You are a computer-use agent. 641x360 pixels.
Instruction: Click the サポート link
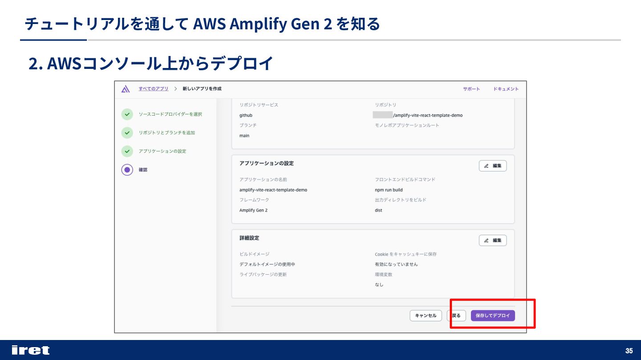pos(471,89)
